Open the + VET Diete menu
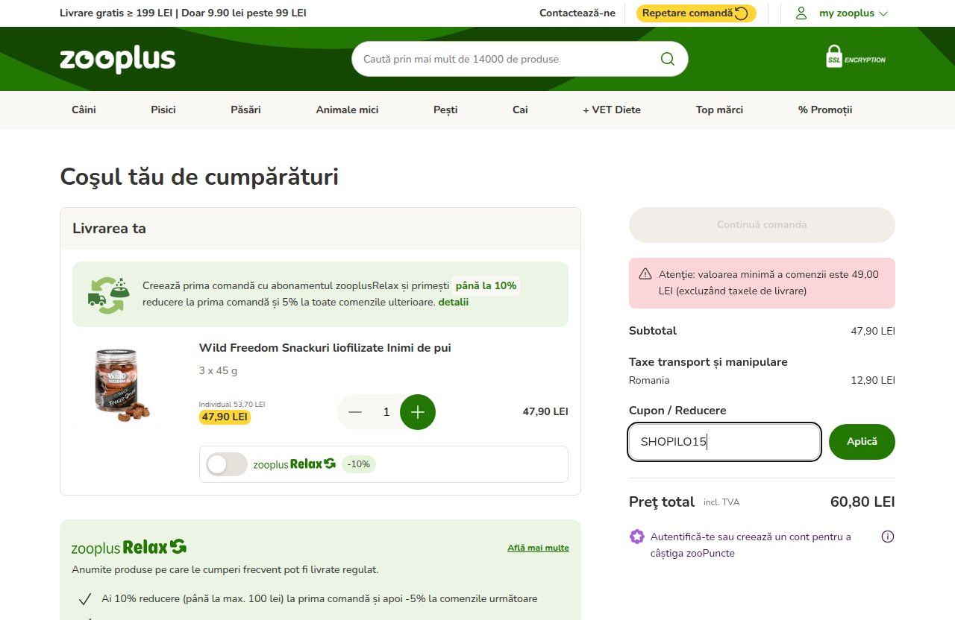 tap(612, 110)
